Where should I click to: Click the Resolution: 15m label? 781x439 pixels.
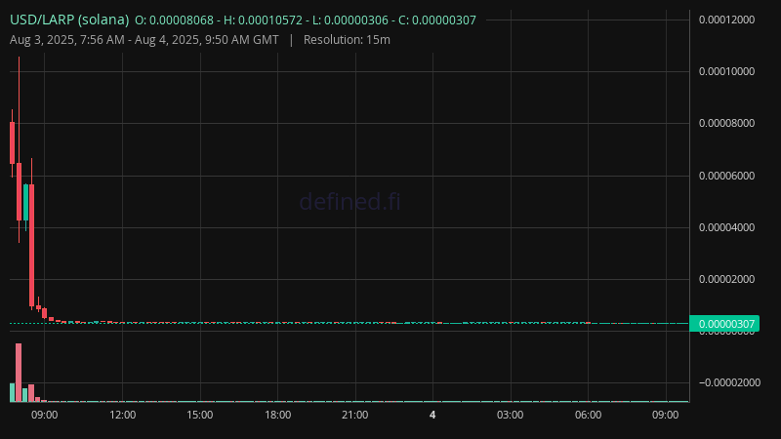pos(347,40)
